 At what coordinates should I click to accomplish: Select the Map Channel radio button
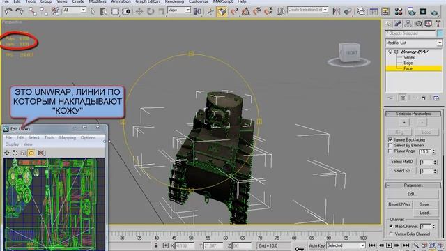391,226
